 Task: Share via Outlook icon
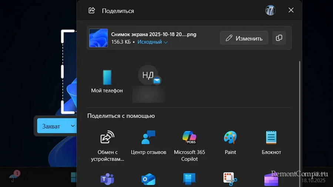[148, 179]
